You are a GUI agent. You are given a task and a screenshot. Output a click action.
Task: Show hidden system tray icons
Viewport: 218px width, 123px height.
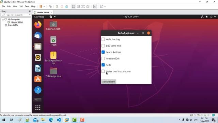tap(180, 120)
